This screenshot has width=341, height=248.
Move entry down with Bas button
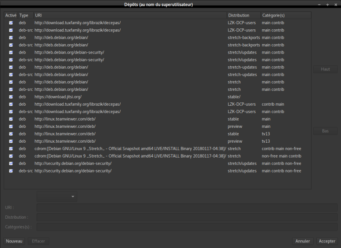[x=325, y=131]
